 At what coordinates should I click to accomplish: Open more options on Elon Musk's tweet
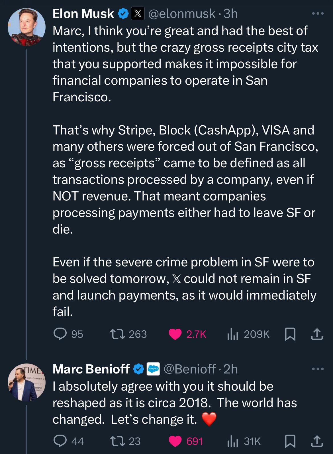[x=318, y=13]
